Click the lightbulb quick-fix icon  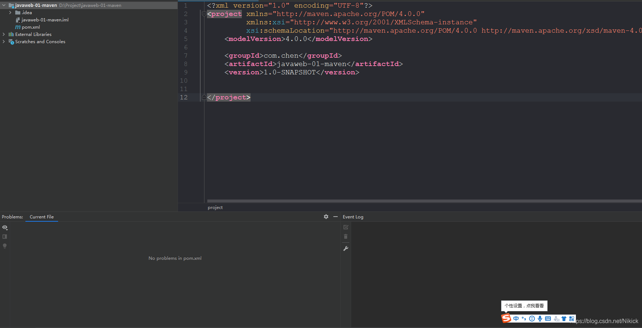[x=5, y=246]
